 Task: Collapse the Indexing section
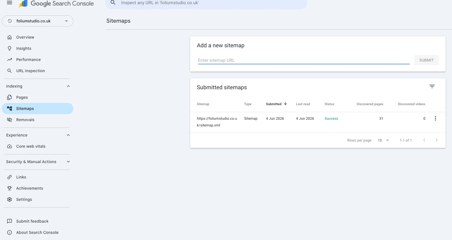point(68,86)
